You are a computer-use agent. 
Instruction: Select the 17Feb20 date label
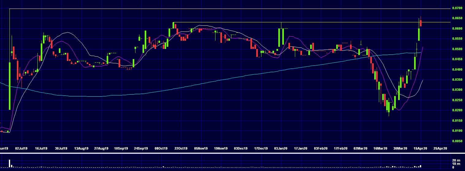341,148
